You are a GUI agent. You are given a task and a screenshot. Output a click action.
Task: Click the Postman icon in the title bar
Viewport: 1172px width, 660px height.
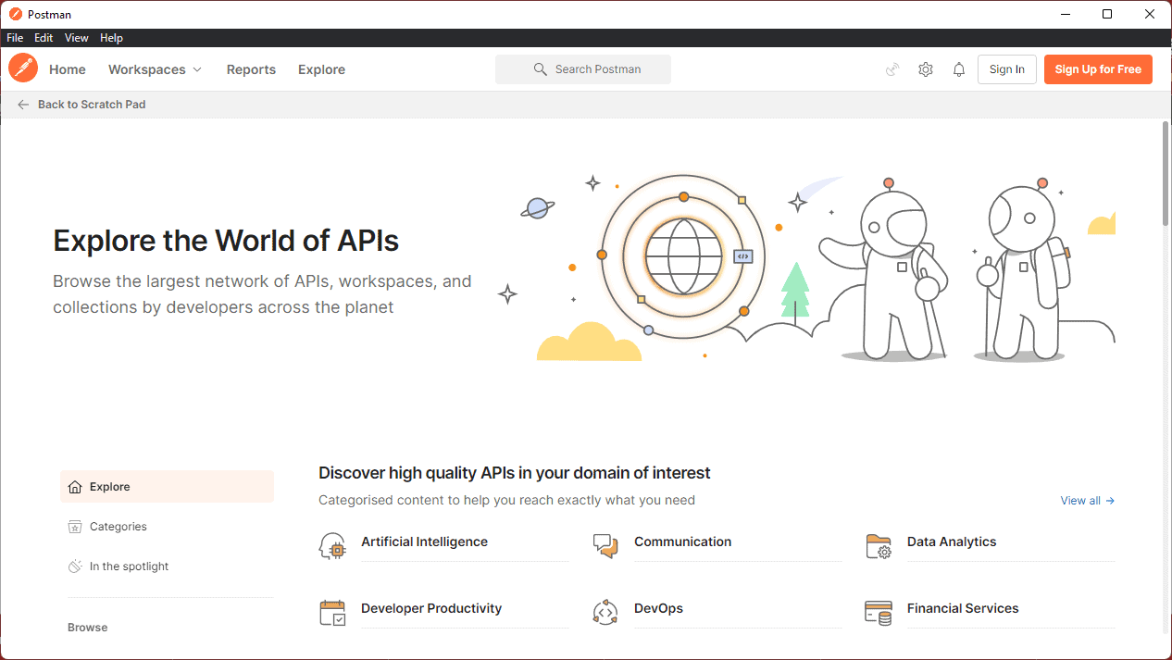pyautogui.click(x=15, y=14)
